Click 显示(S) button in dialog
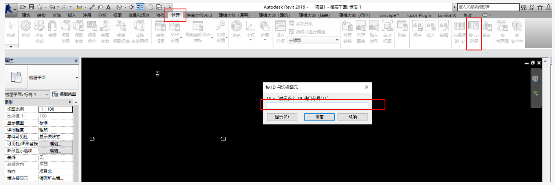This screenshot has width=555, height=185. point(282,117)
